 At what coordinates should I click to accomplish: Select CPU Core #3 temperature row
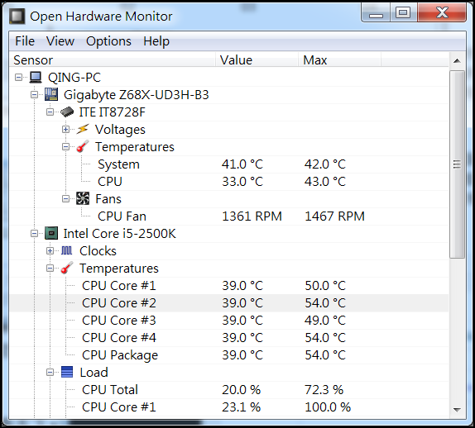[x=229, y=321]
